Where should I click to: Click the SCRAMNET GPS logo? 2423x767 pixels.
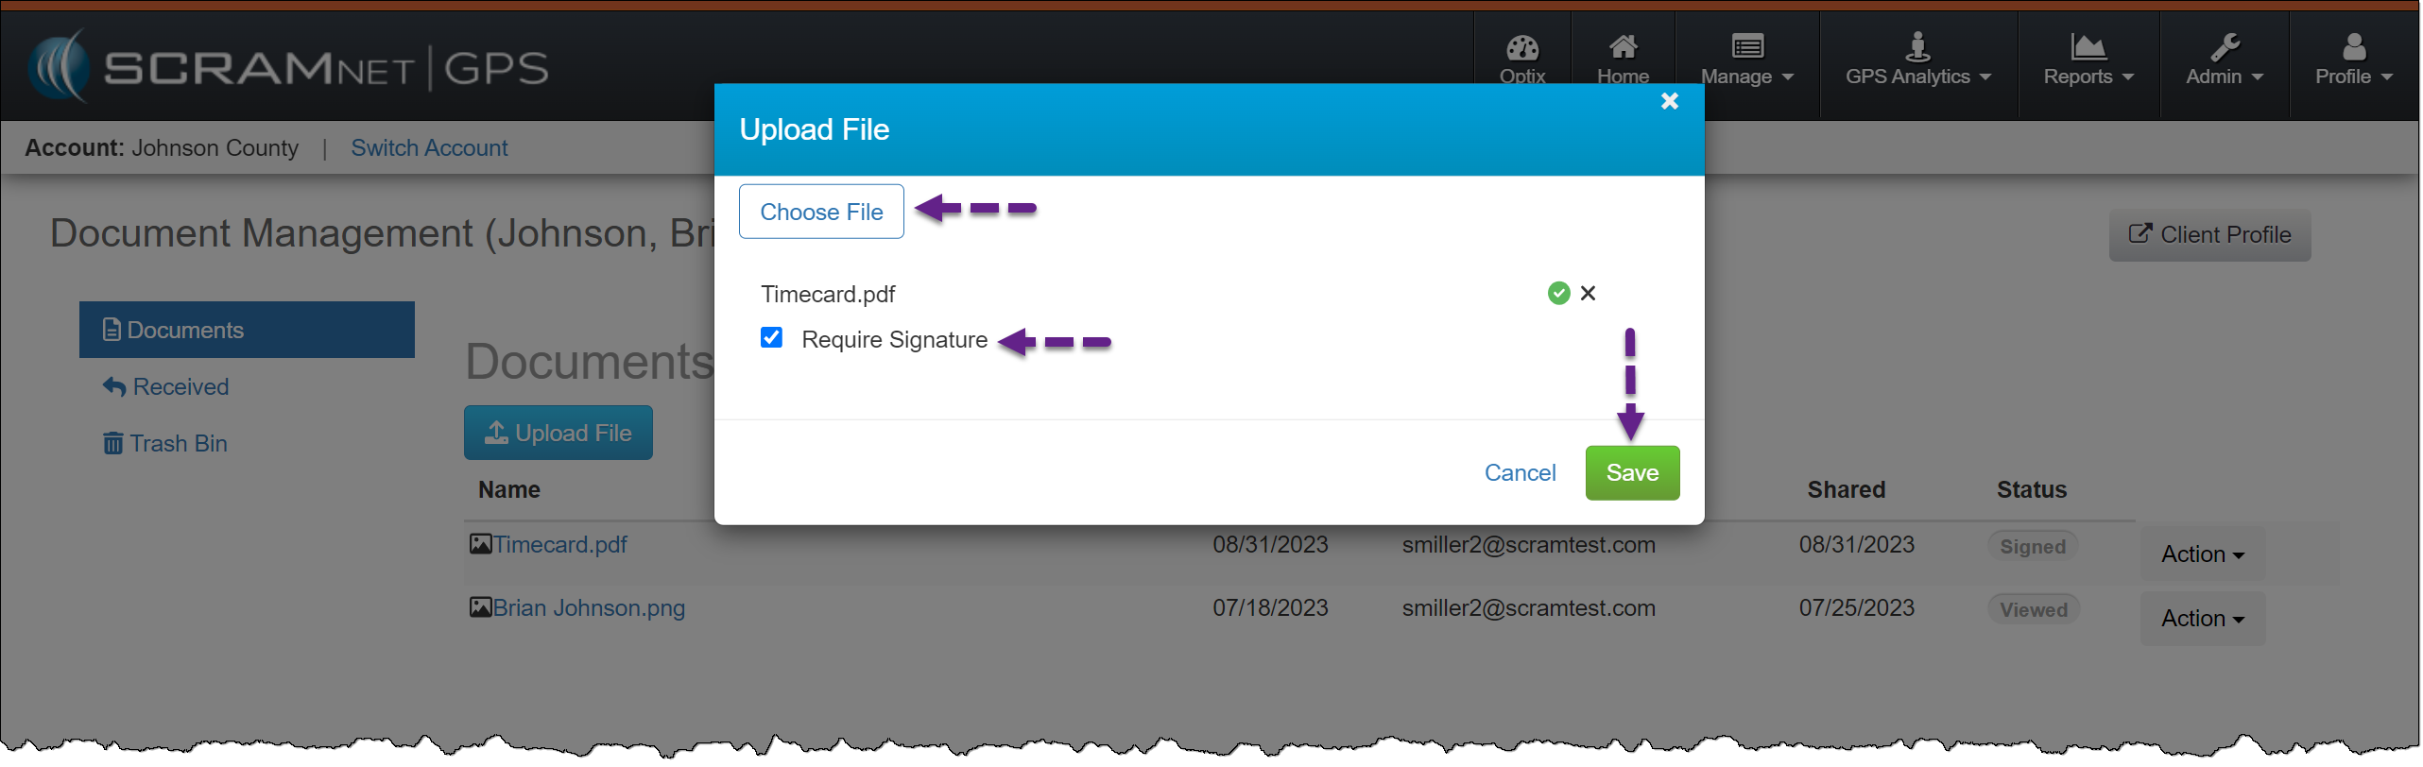tap(288, 67)
